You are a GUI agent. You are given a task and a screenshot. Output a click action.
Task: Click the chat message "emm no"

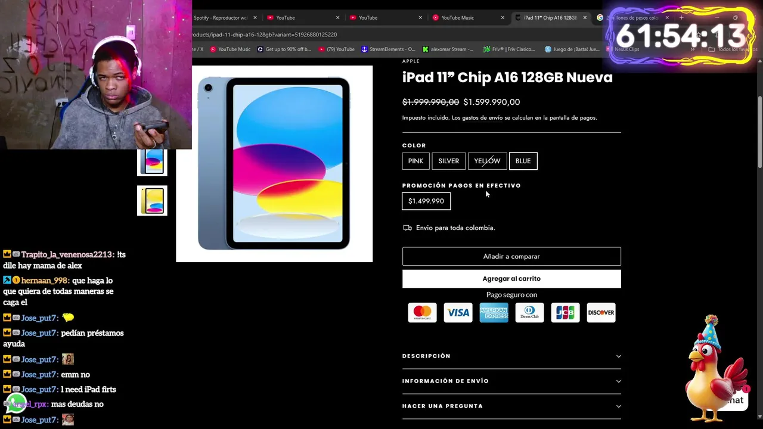[75, 375]
